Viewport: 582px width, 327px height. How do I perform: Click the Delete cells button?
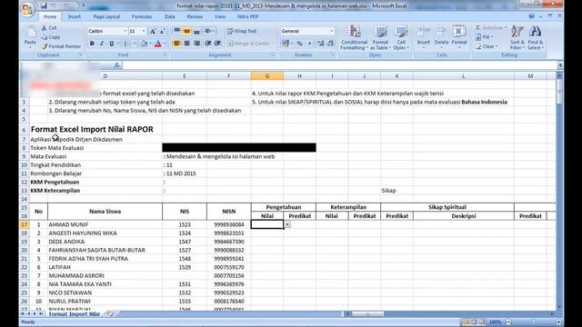click(x=441, y=37)
